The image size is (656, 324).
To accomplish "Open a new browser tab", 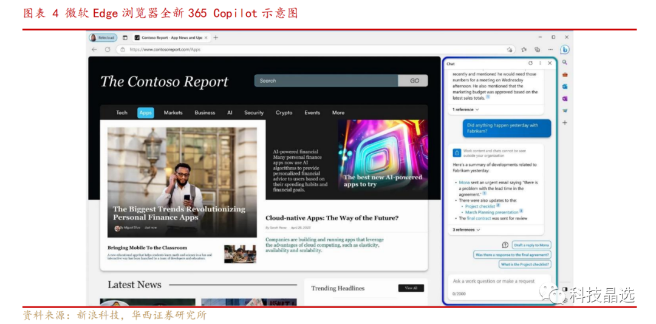I will (216, 38).
